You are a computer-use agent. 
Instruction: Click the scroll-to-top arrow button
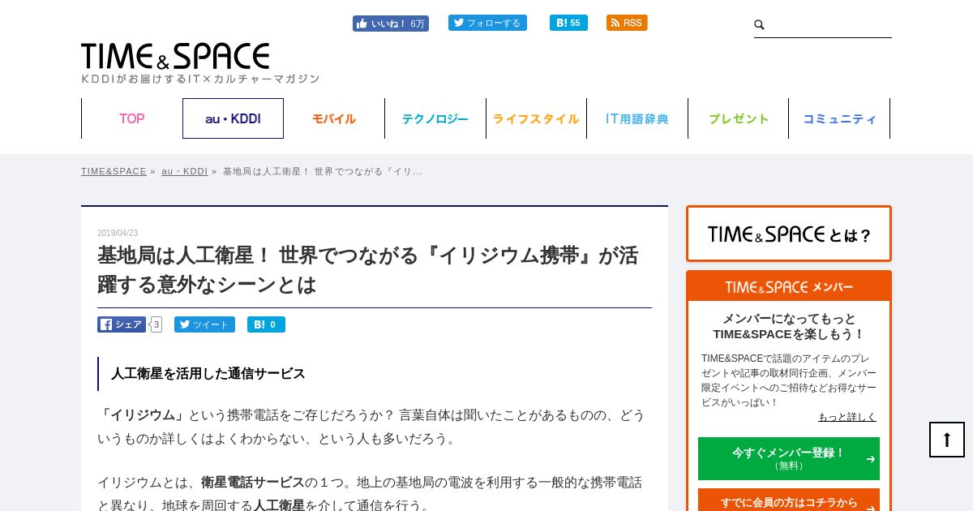click(947, 440)
